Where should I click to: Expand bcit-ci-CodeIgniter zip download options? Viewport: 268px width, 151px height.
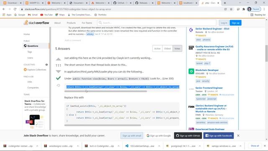tap(119, 146)
